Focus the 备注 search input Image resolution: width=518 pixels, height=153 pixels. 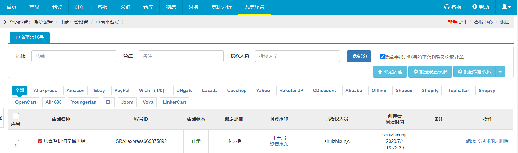point(181,56)
